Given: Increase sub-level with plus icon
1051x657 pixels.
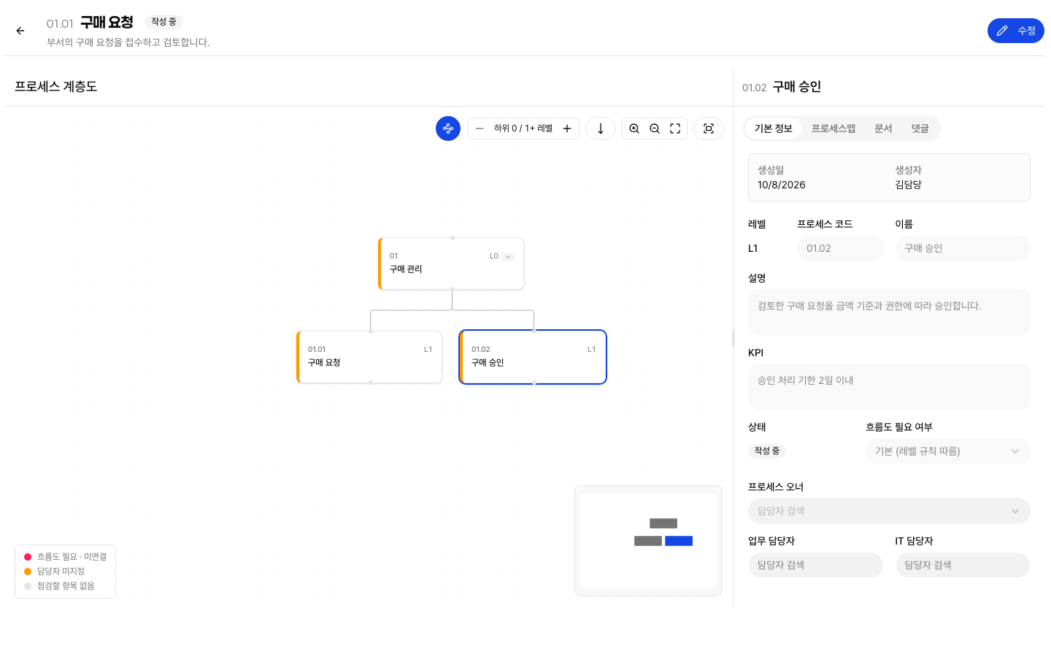Looking at the screenshot, I should pyautogui.click(x=567, y=128).
